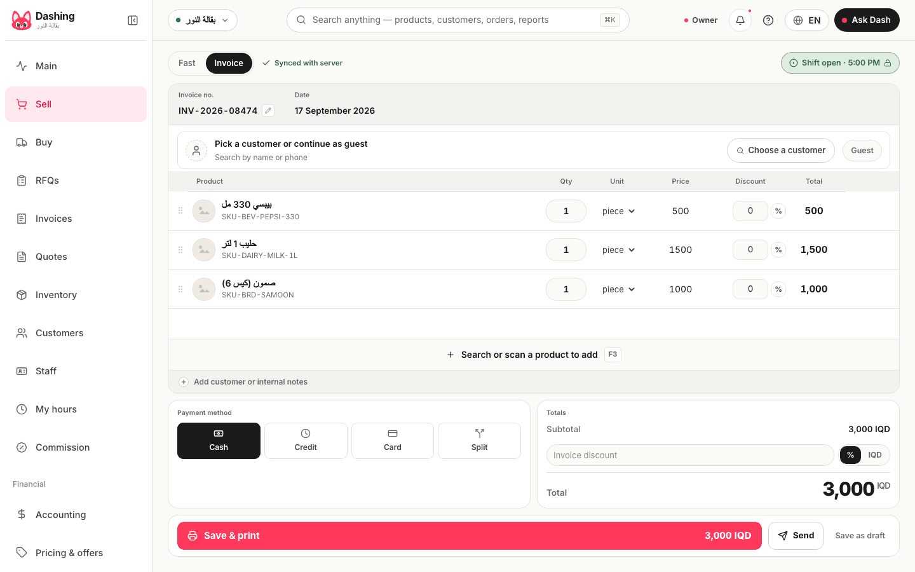
Task: Click the customer avatar placeholder icon
Action: pyautogui.click(x=196, y=151)
